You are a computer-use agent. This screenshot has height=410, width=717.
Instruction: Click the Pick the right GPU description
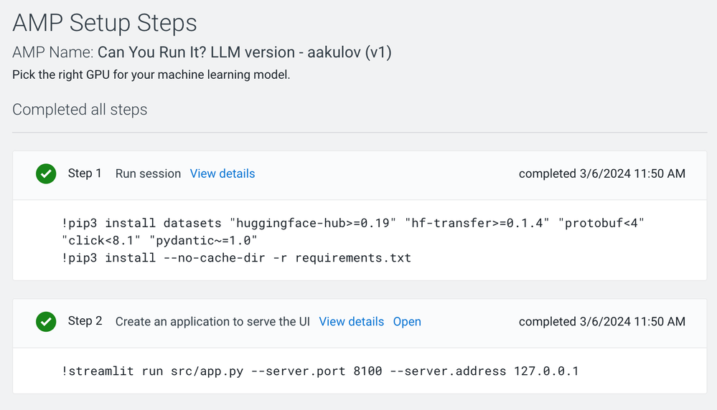(151, 75)
